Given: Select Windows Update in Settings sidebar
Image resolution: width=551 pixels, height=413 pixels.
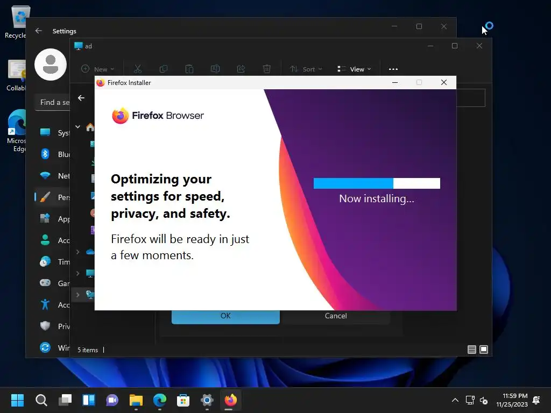Looking at the screenshot, I should pos(52,348).
